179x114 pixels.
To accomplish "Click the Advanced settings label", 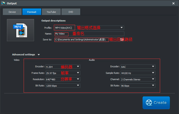I will point(24,55).
